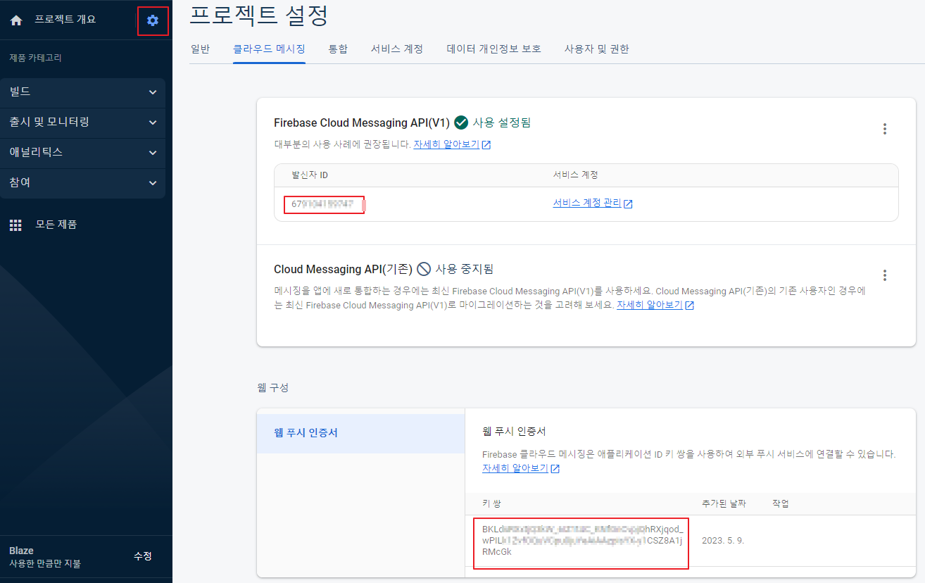Click 수정 next to the Blaze plan
Screen dimensions: 925x583
(141, 556)
